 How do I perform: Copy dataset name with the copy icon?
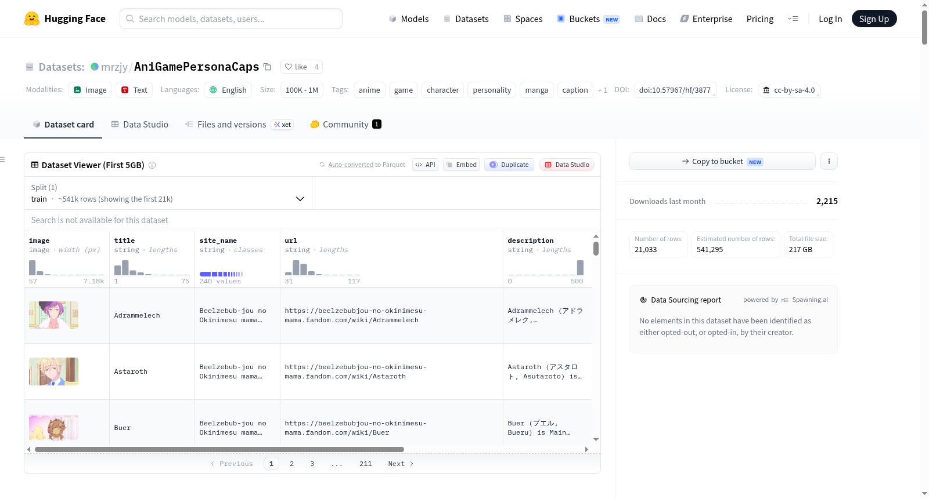[x=267, y=67]
